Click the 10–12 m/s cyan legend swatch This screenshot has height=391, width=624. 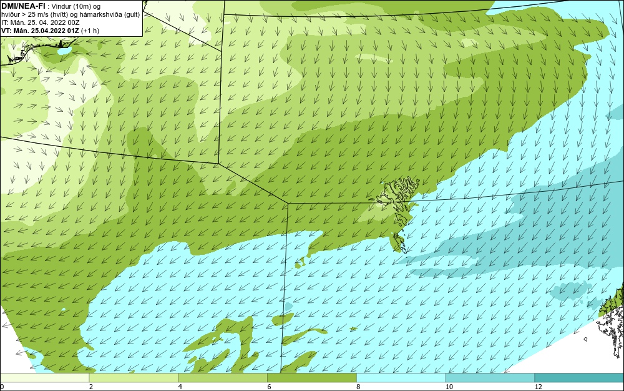[490, 378]
